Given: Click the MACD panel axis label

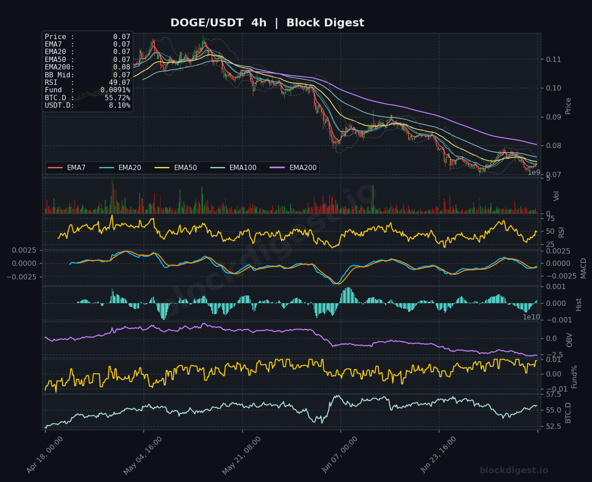Looking at the screenshot, I should tap(583, 268).
